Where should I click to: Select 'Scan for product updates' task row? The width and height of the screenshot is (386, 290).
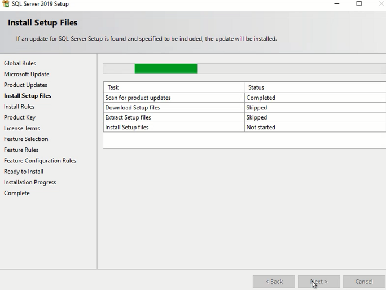click(x=245, y=98)
